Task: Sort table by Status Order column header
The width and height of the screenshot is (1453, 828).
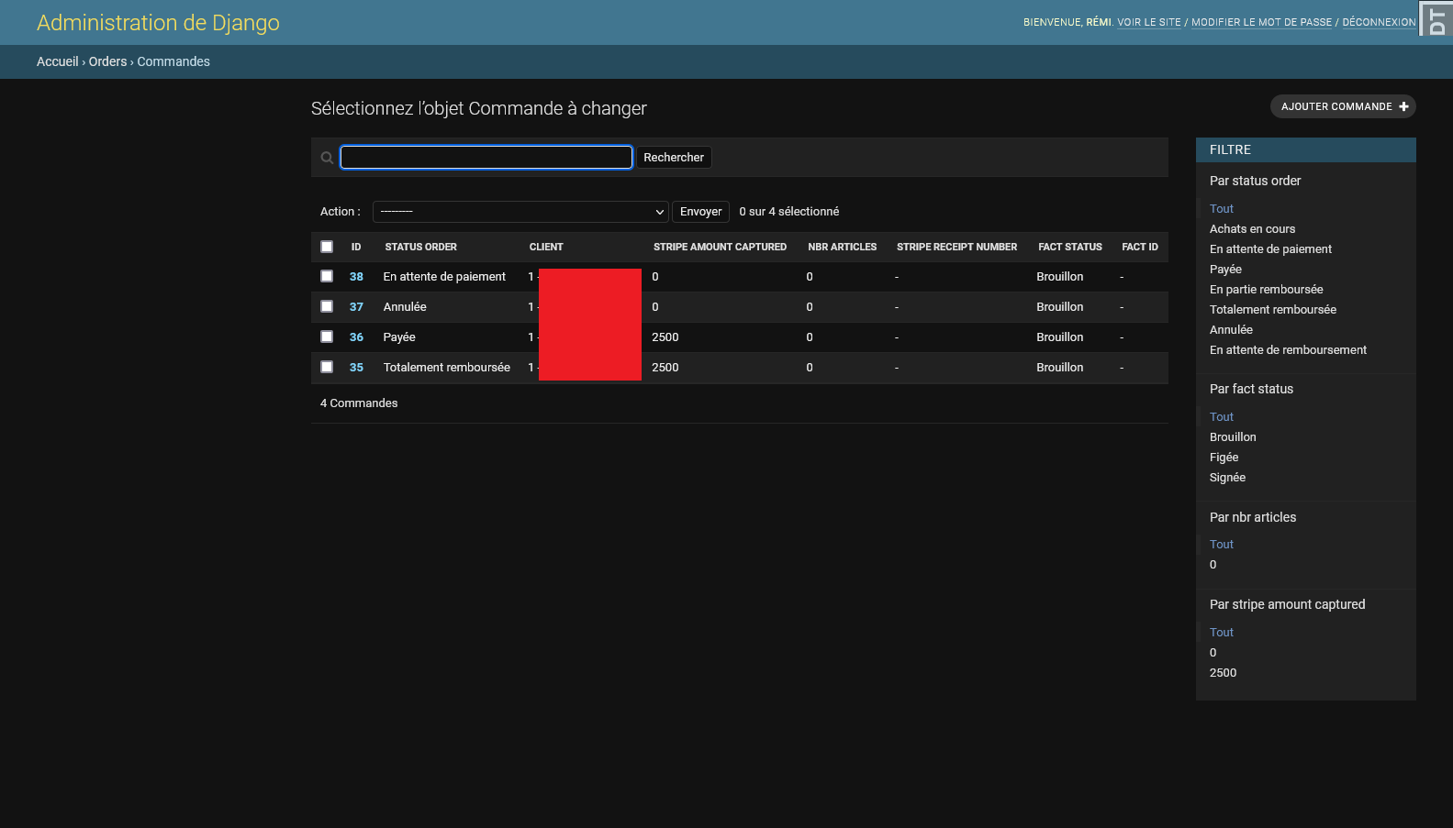Action: 420,247
